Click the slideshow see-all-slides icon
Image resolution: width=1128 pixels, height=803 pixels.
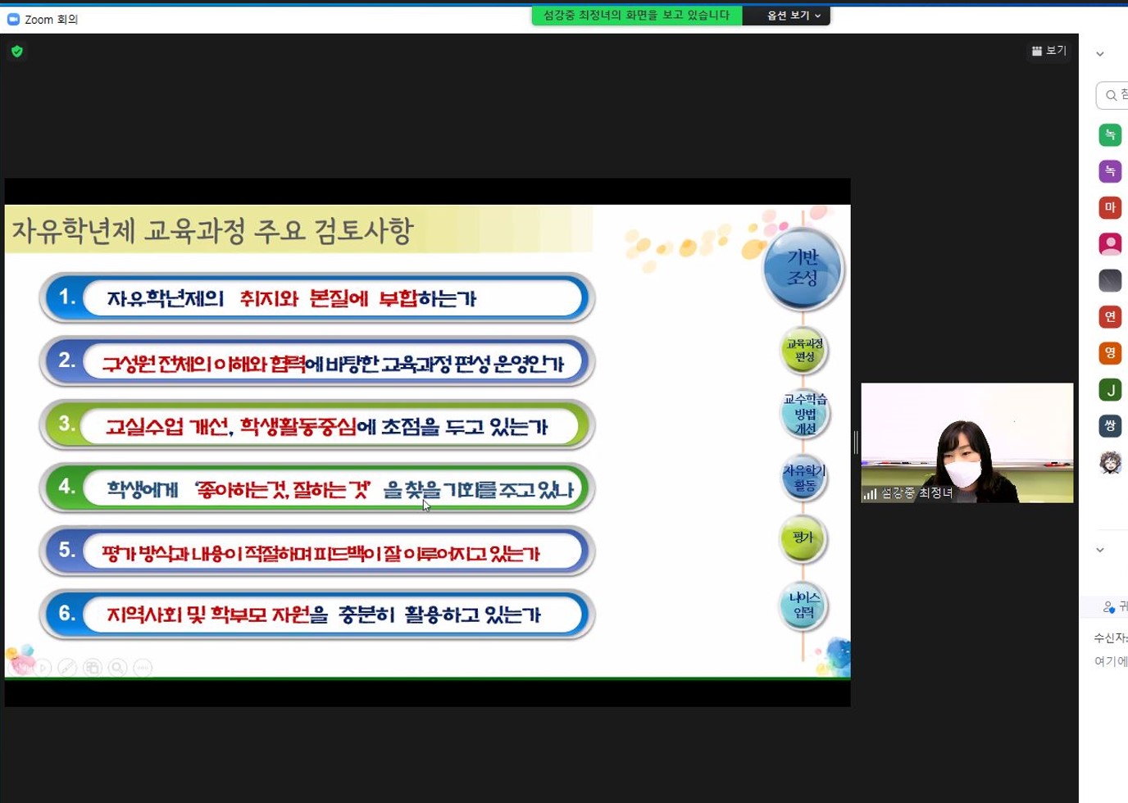click(93, 668)
